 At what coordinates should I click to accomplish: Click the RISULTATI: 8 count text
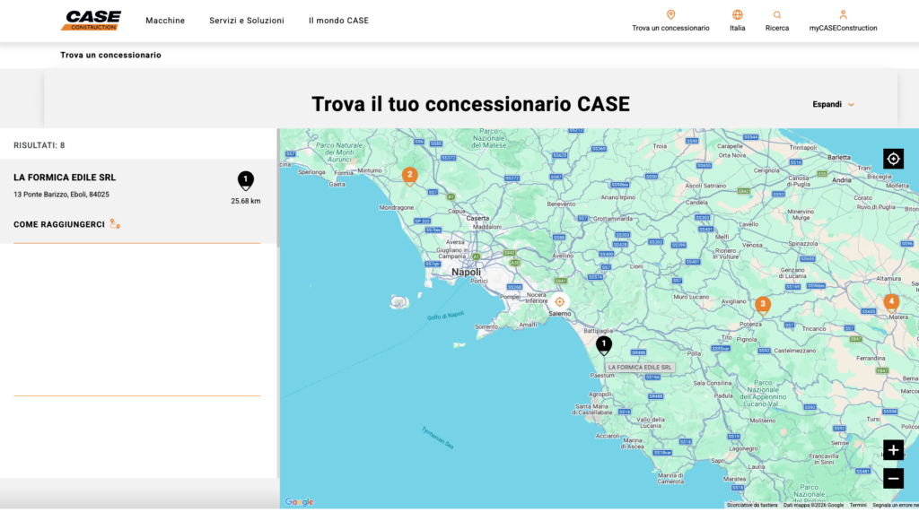(39, 145)
